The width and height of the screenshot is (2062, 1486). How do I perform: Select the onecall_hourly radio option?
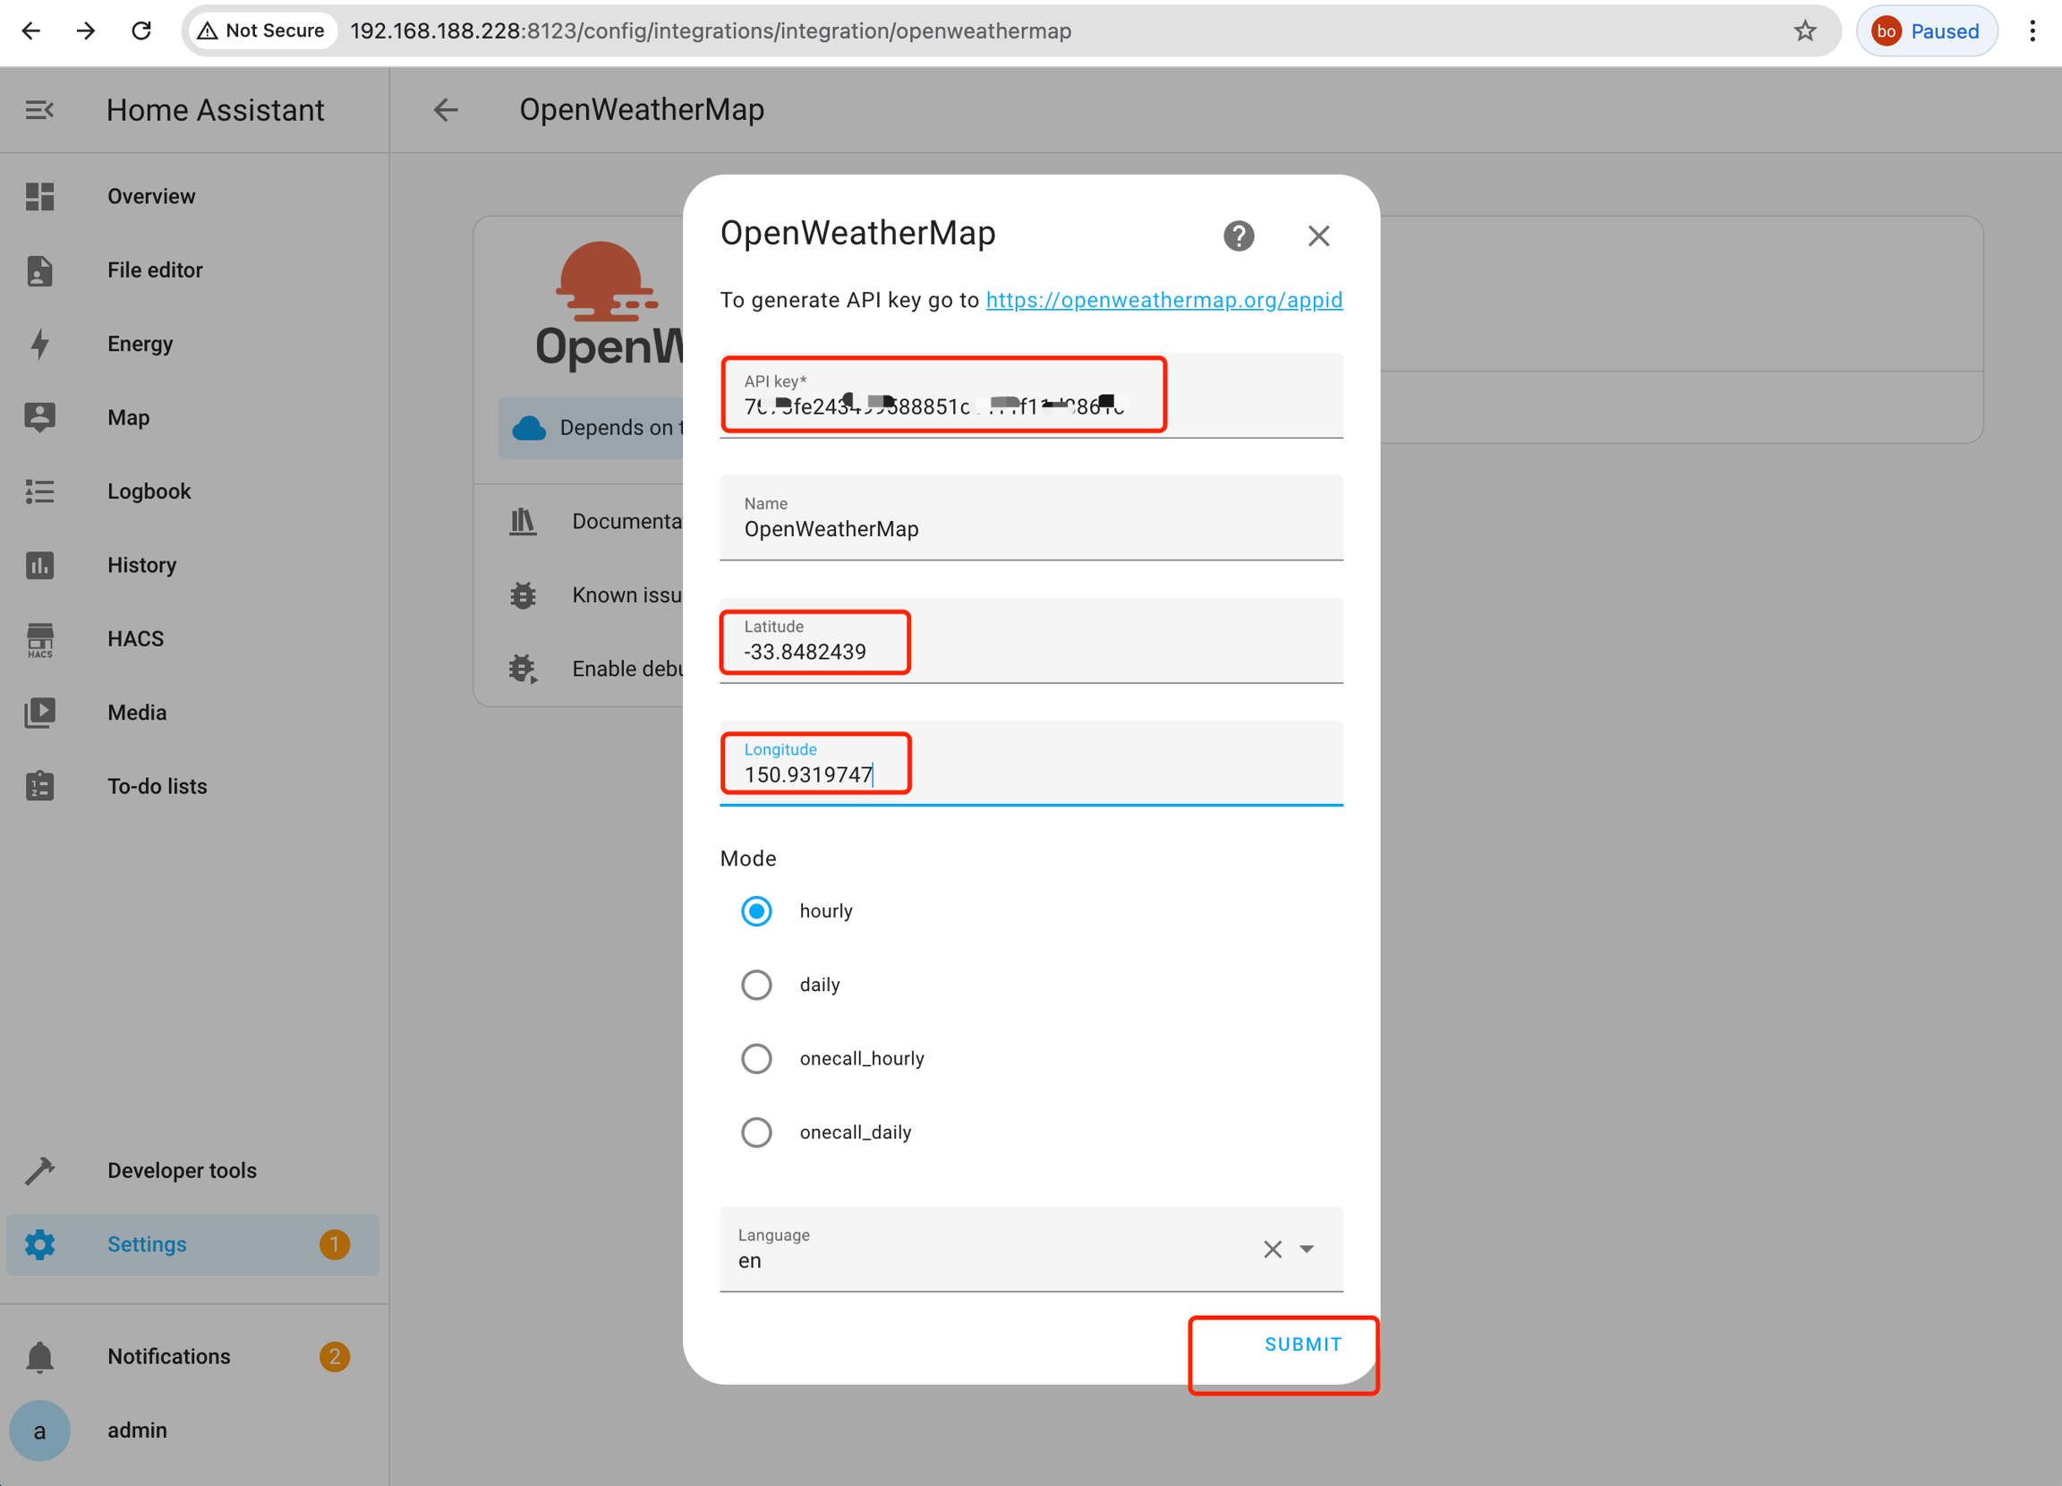[756, 1059]
